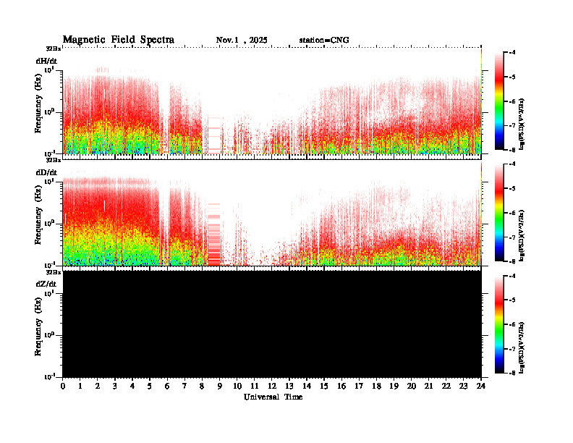Click hour tick label '3' on time axis
Viewport: 573px width, 443px height.
tap(115, 386)
